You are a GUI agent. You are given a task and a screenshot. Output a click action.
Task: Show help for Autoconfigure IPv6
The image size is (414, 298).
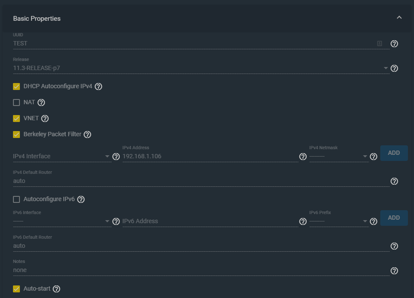pos(81,199)
